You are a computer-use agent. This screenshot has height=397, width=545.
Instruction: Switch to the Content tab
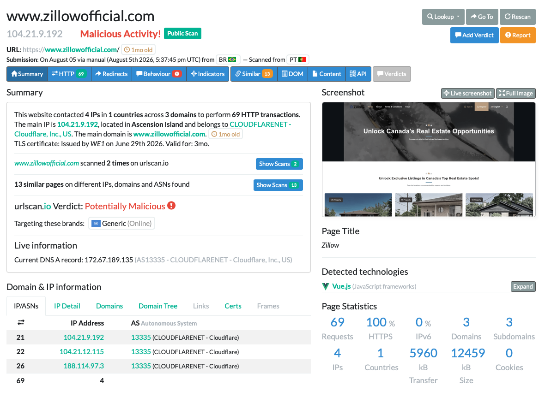click(x=327, y=74)
